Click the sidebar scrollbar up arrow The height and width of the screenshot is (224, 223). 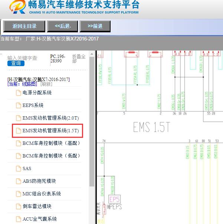(x=92, y=54)
